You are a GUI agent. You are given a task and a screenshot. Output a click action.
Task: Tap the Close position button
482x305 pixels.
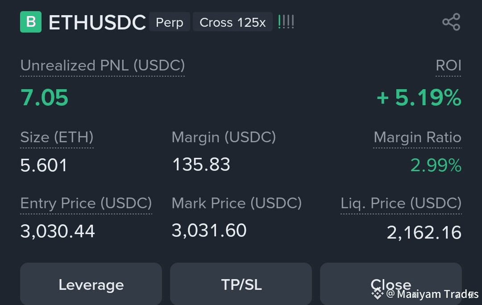[391, 284]
